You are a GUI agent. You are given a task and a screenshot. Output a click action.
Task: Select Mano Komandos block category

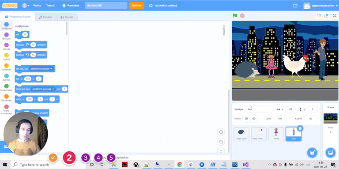point(7,109)
